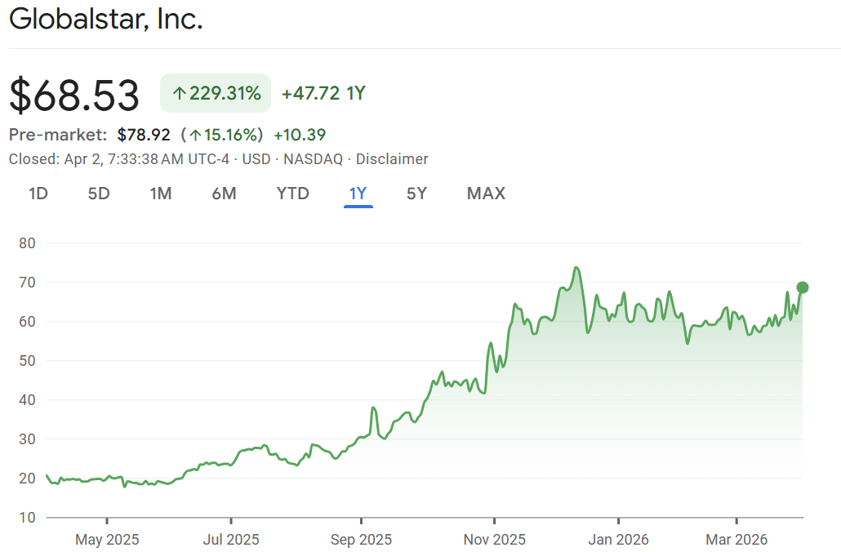
Task: Click the pre-market price $78.92
Action: point(144,135)
